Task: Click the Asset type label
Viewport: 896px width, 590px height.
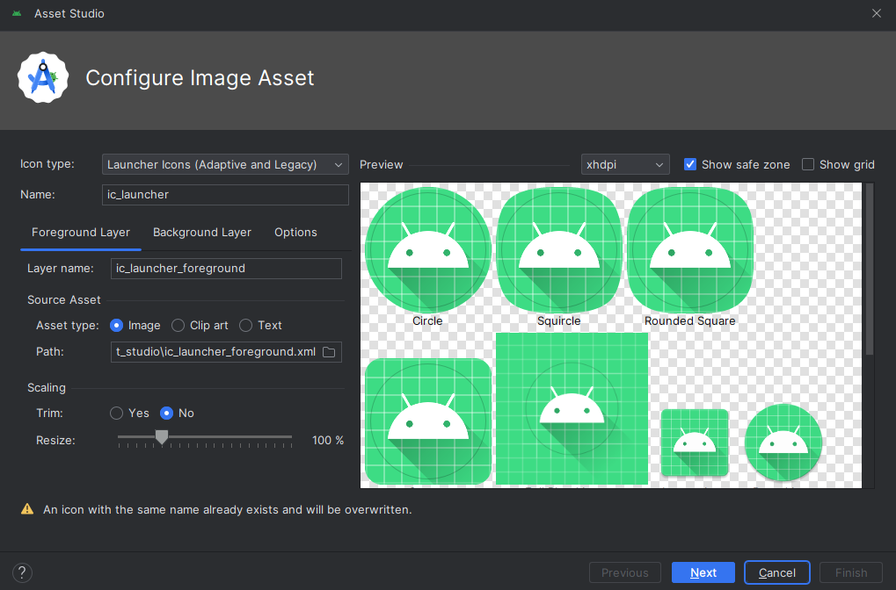Action: (68, 325)
